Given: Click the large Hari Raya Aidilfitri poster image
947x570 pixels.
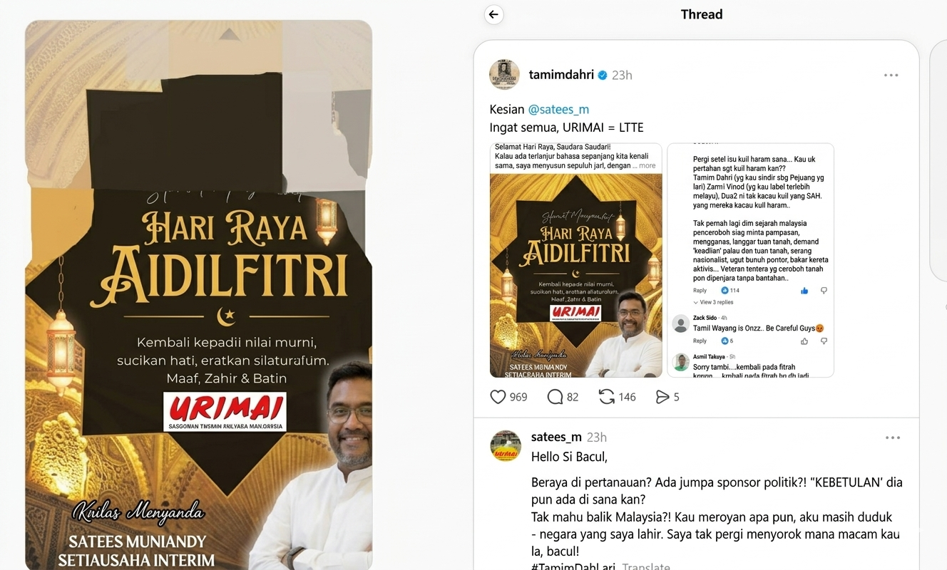Looking at the screenshot, I should [x=198, y=295].
